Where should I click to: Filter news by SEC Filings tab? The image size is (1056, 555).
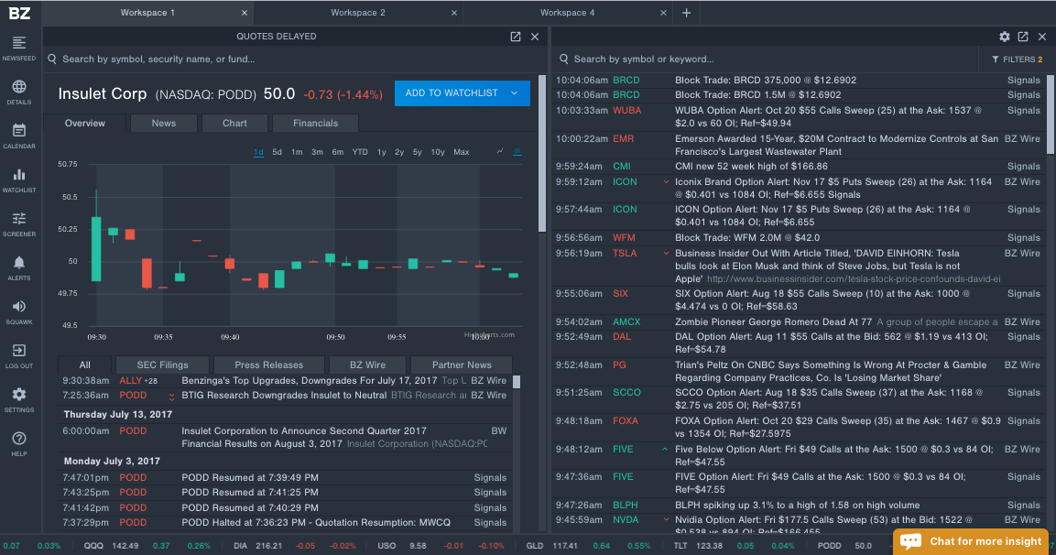coord(162,365)
